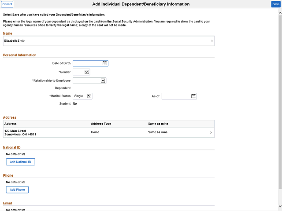Click the vertical scrollbar thumb

280,101
